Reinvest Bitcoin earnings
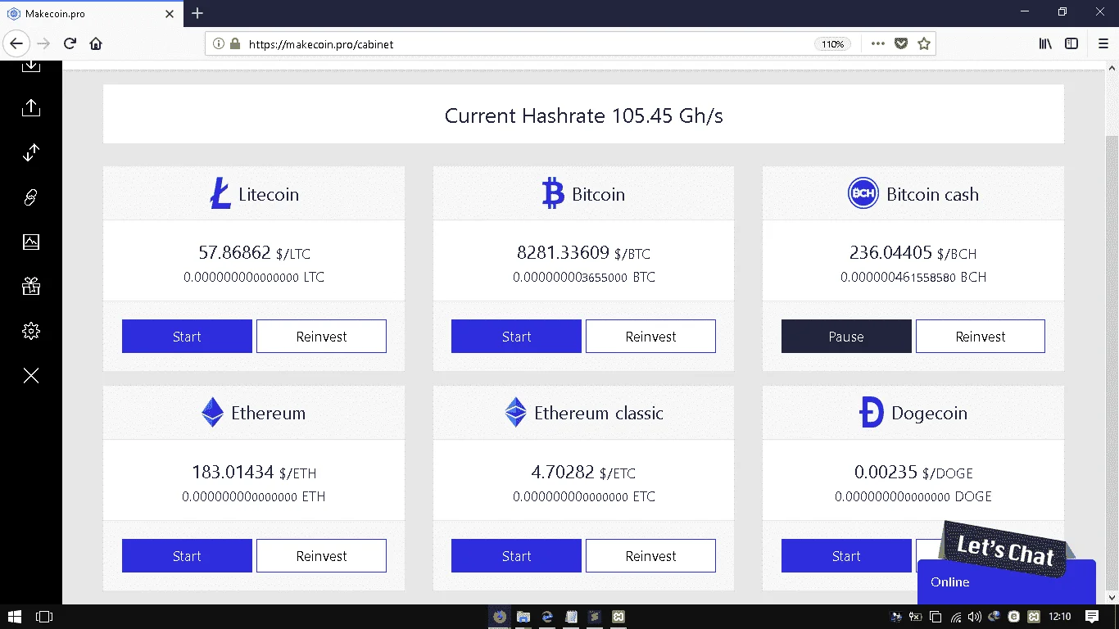 [650, 337]
